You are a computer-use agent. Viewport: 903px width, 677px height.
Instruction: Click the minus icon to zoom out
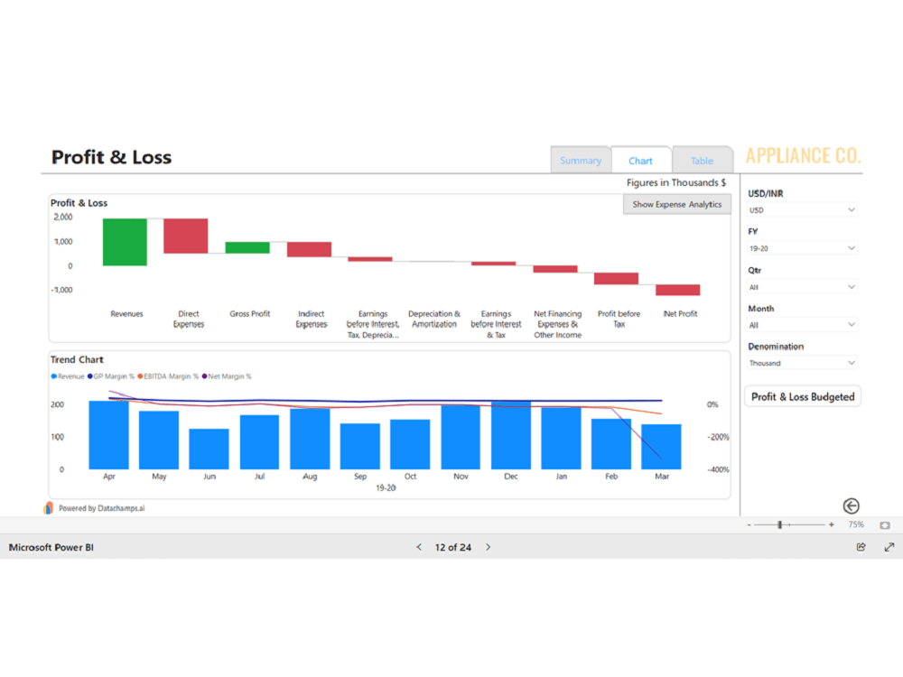749,524
